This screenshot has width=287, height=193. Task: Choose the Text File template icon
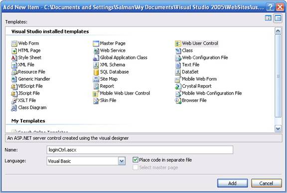coord(178,65)
